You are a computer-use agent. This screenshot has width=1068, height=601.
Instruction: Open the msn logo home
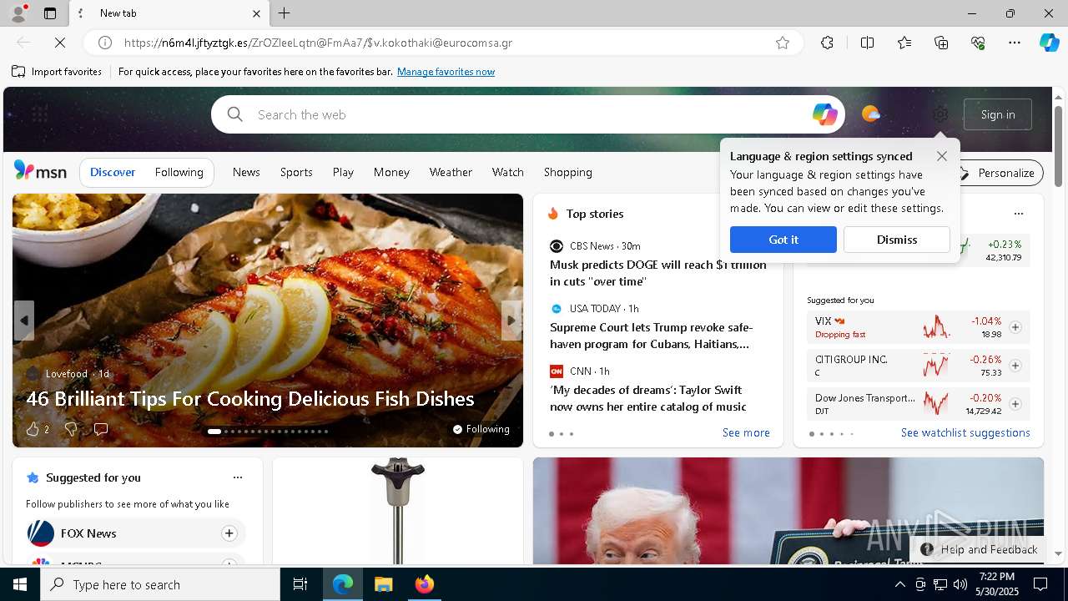pyautogui.click(x=40, y=171)
